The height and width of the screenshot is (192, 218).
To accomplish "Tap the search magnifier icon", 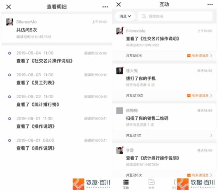I will [144, 16].
